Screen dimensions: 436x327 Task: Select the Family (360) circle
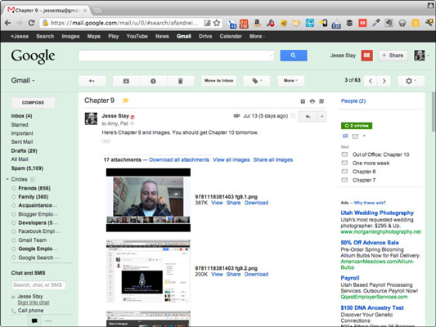click(33, 197)
